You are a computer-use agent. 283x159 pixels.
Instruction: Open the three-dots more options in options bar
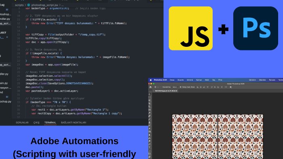pos(226,87)
